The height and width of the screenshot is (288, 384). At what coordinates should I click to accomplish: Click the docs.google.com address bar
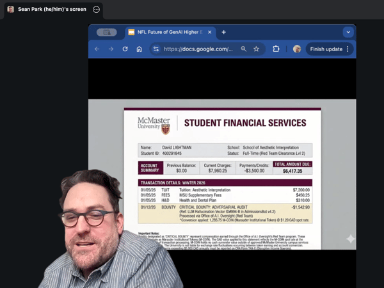click(198, 49)
